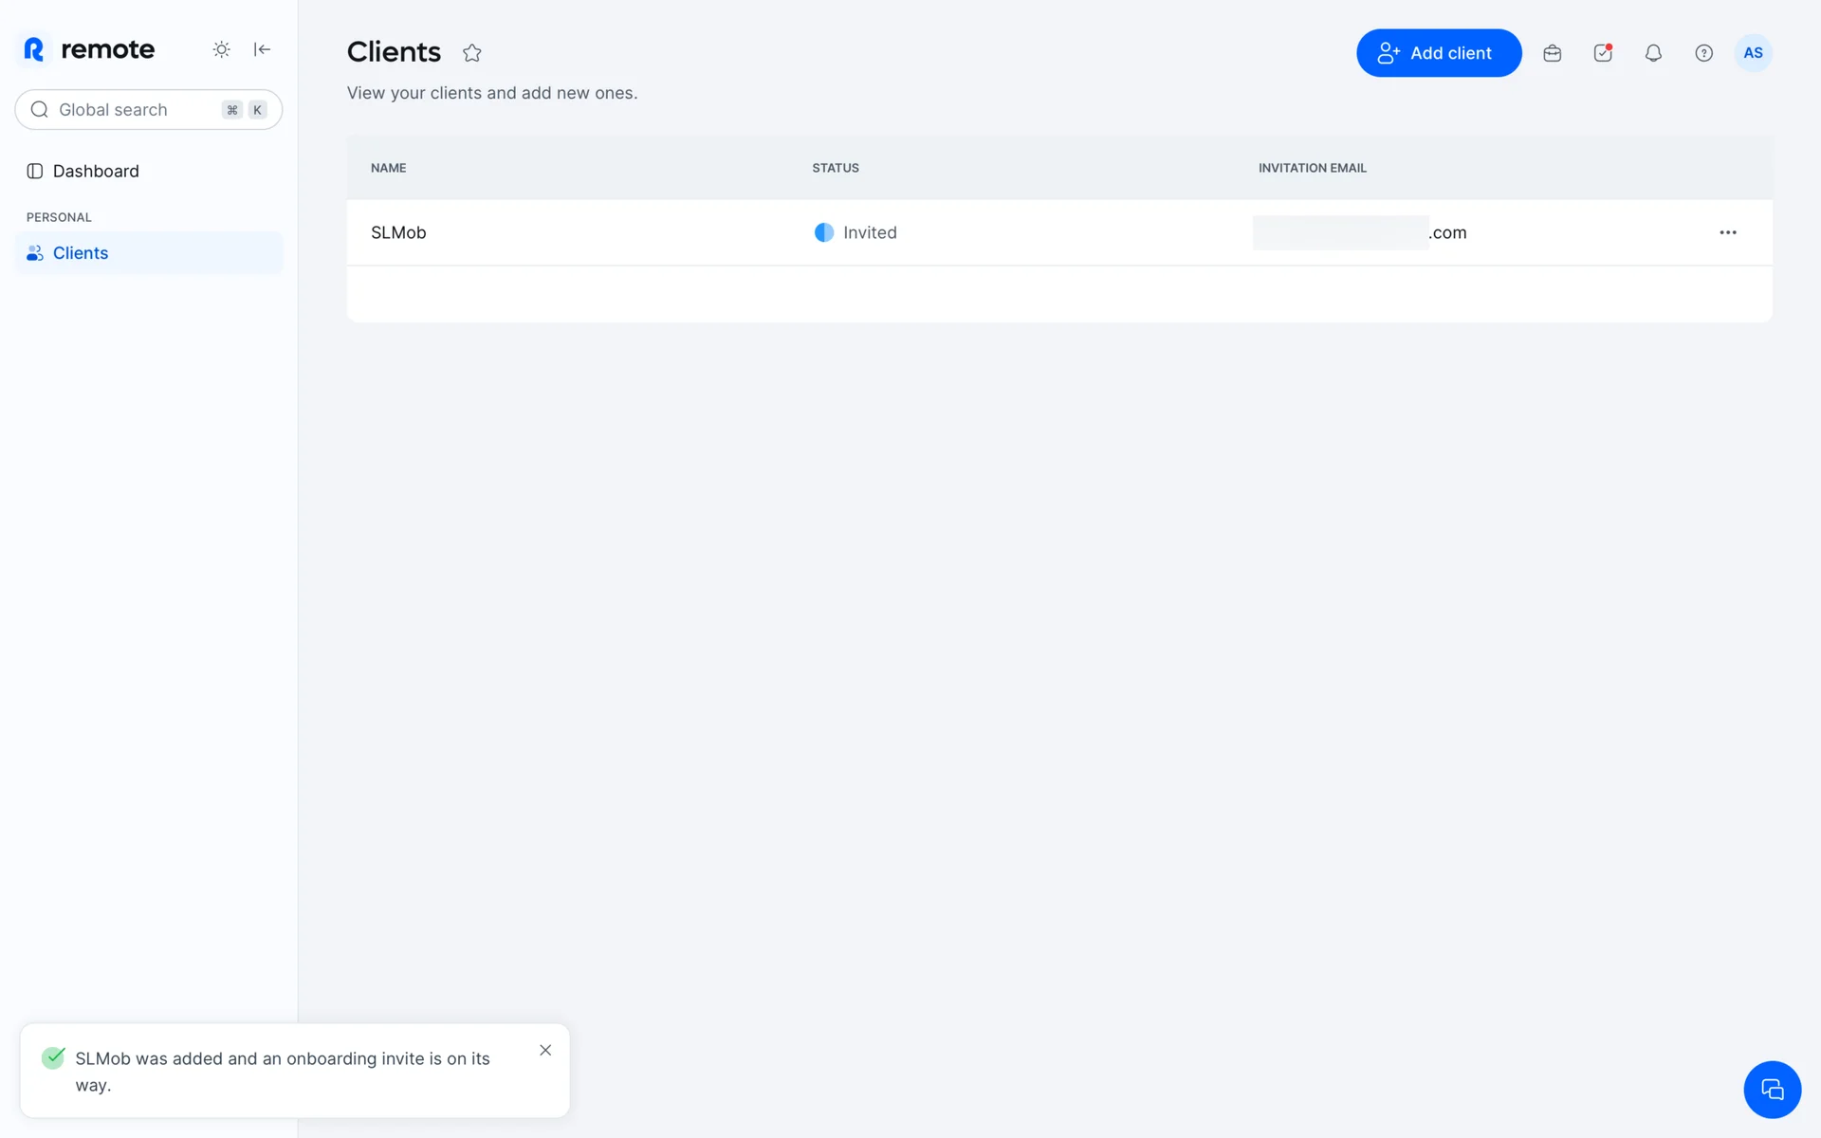
Task: Collapse the sidebar with arrow icon
Action: coord(263,49)
